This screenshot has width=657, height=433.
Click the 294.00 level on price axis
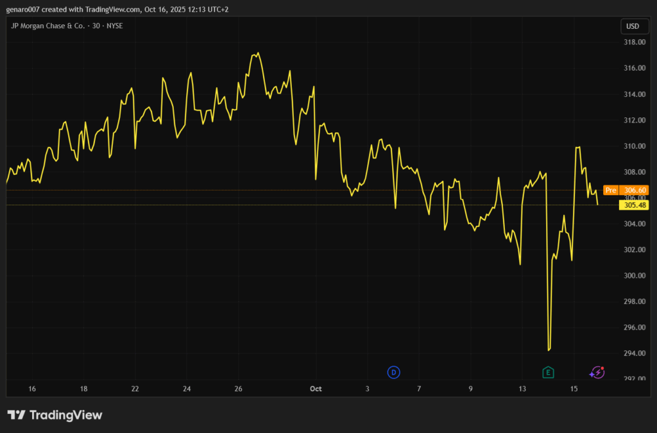634,353
